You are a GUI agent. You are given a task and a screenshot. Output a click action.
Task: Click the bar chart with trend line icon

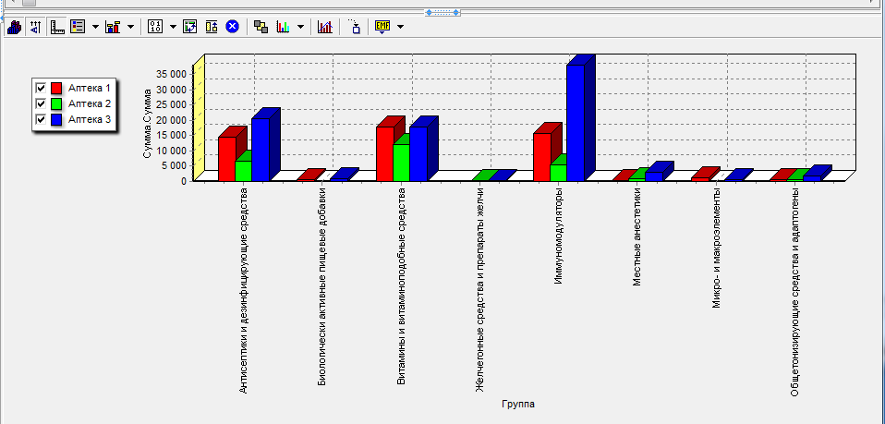324,27
